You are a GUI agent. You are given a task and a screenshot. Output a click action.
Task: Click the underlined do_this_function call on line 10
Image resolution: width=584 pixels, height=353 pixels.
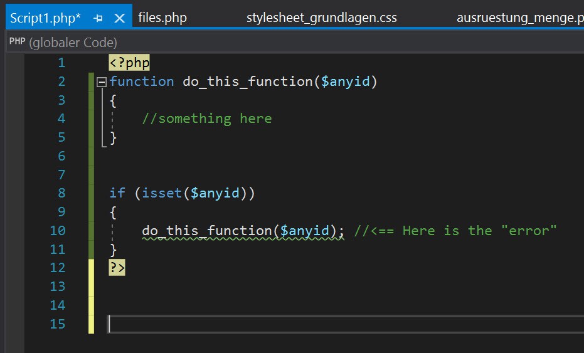tap(207, 231)
